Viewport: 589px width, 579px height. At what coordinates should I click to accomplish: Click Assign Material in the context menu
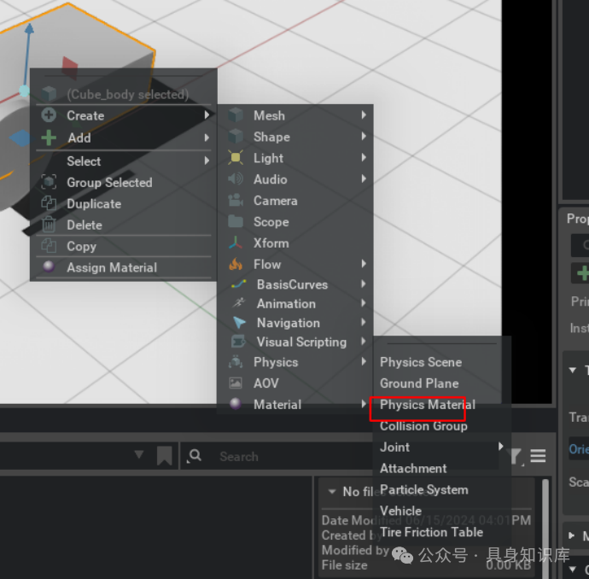click(x=111, y=267)
